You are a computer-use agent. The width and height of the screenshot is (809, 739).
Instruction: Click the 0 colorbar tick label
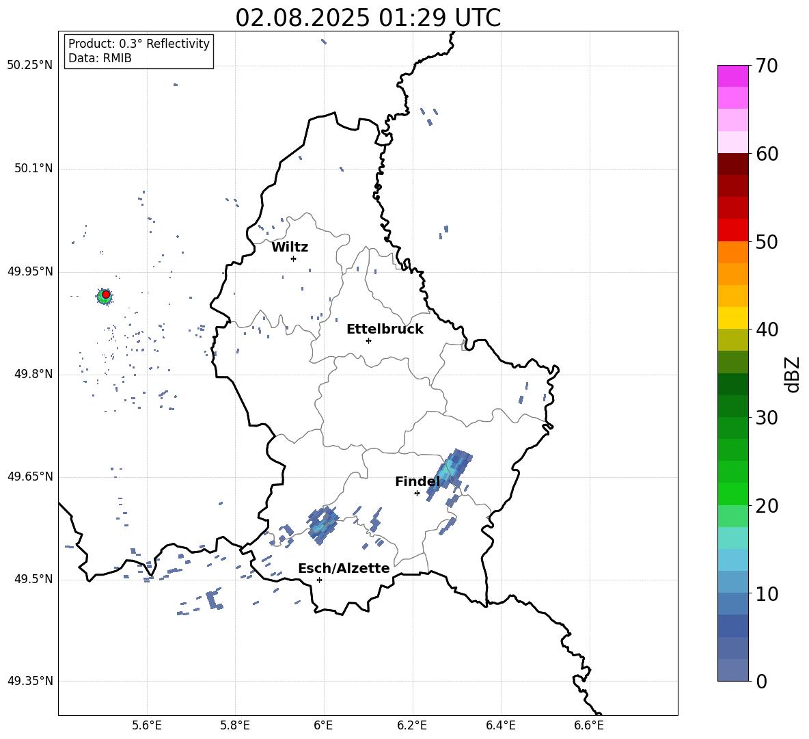pyautogui.click(x=761, y=681)
